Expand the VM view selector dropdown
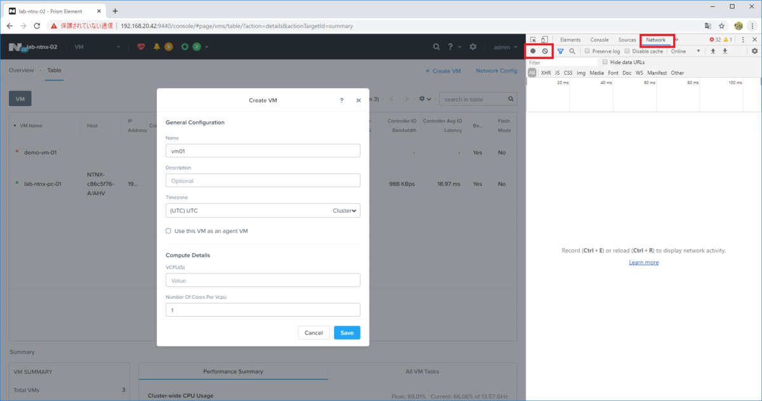The width and height of the screenshot is (762, 401). [97, 47]
